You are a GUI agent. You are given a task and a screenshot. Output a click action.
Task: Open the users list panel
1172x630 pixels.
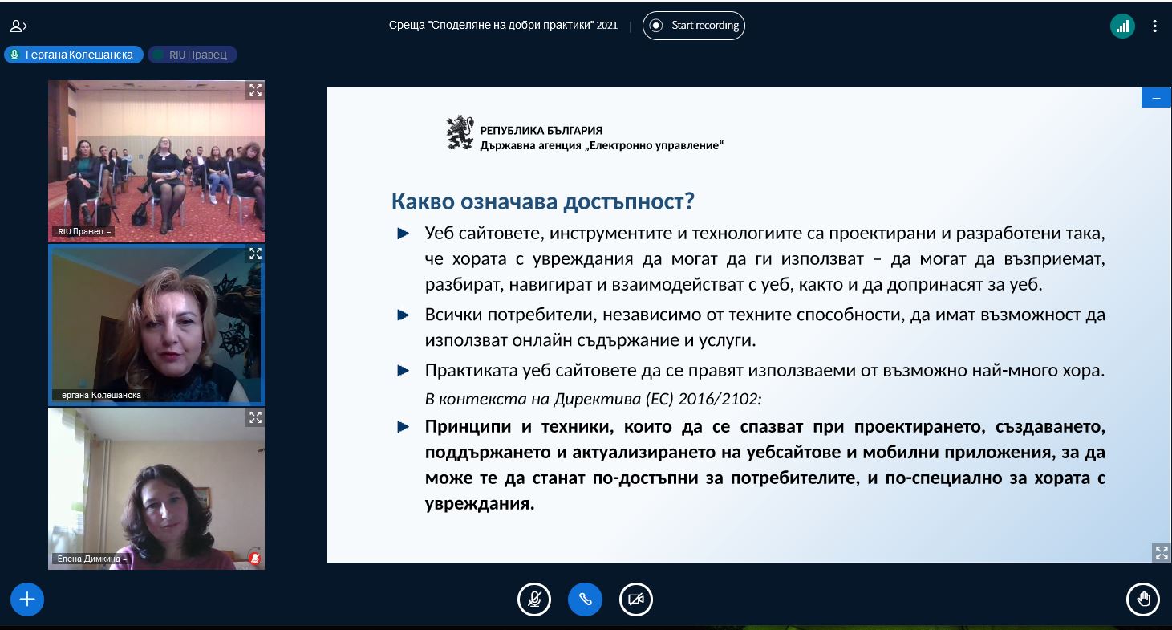tap(18, 26)
